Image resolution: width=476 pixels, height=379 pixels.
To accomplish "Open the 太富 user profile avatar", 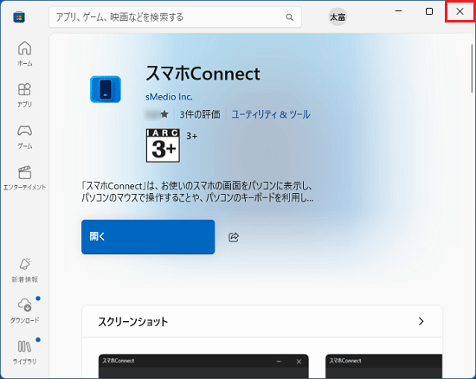I will point(338,17).
